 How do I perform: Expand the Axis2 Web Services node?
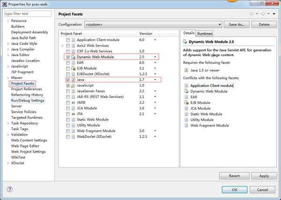point(62,46)
